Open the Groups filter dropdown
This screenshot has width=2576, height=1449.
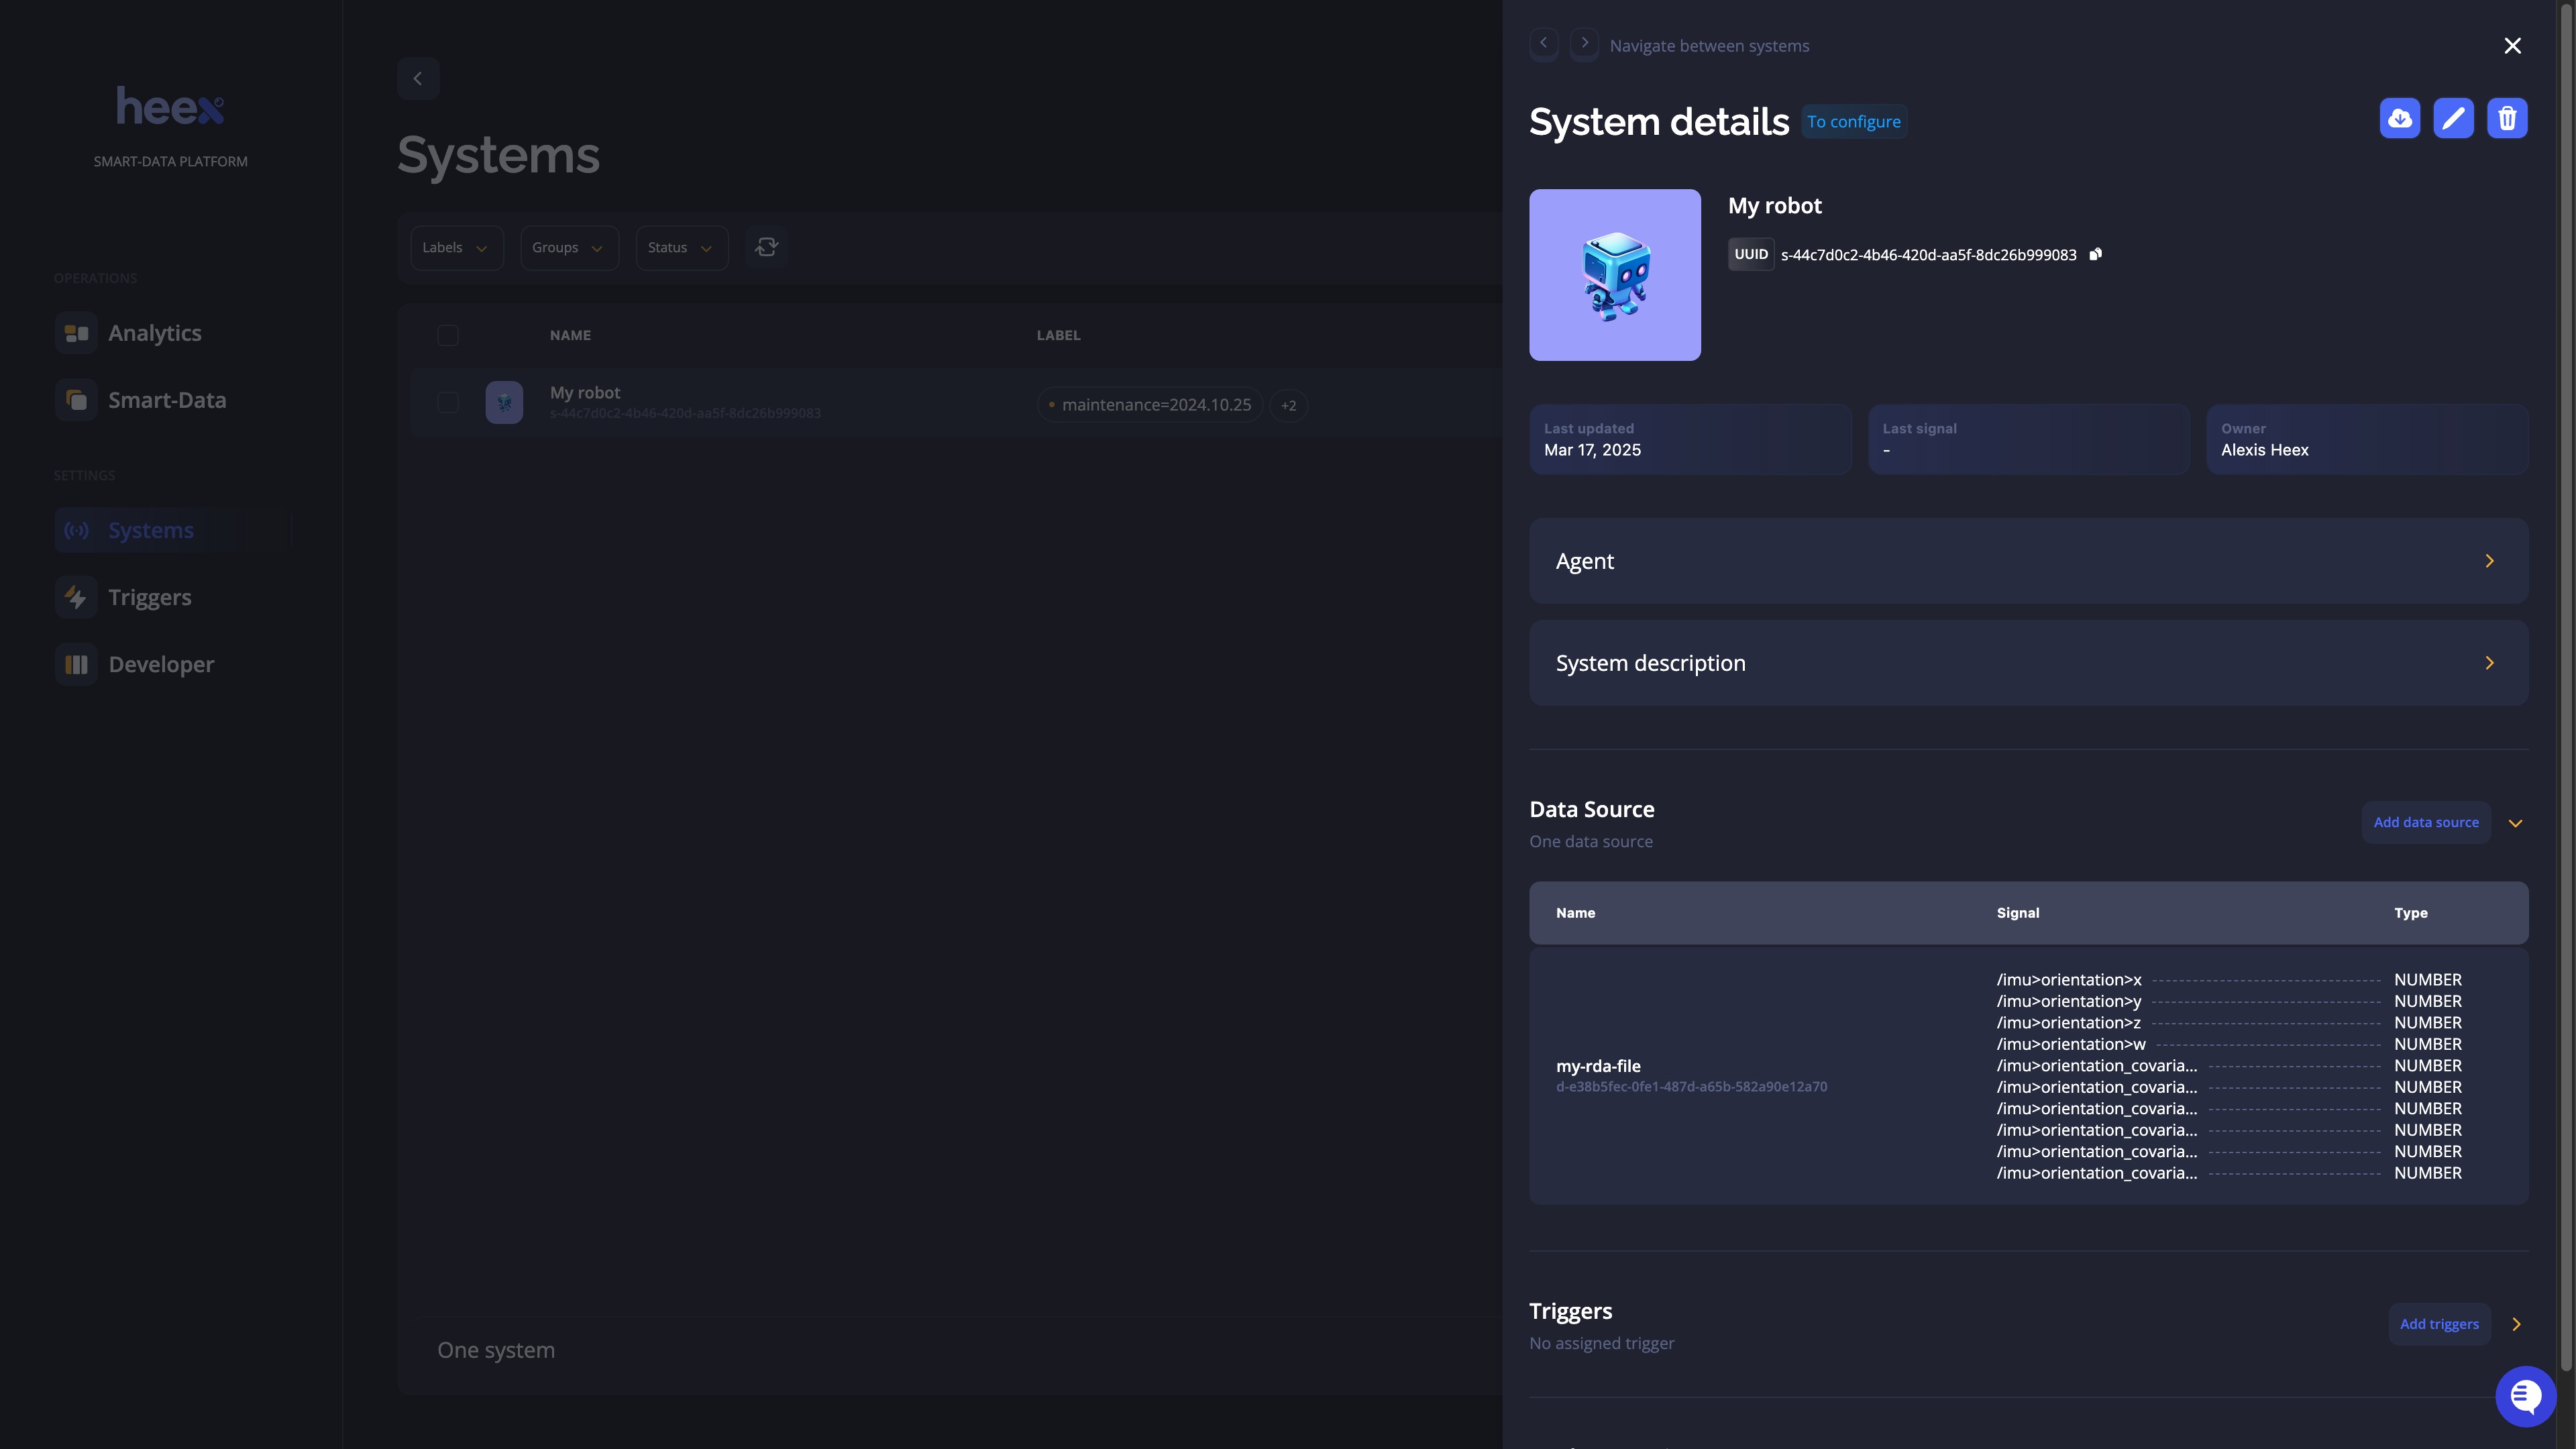[568, 248]
